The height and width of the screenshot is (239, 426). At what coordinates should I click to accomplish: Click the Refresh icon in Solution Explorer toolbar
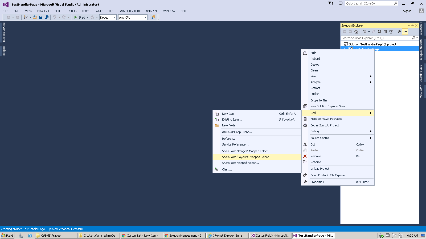(379, 32)
